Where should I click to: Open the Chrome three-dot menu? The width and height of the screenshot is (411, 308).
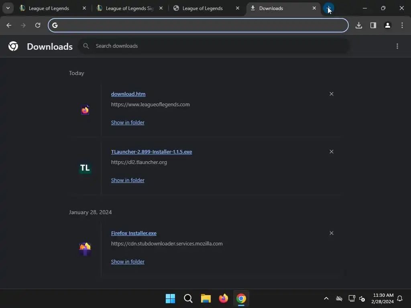(x=402, y=25)
